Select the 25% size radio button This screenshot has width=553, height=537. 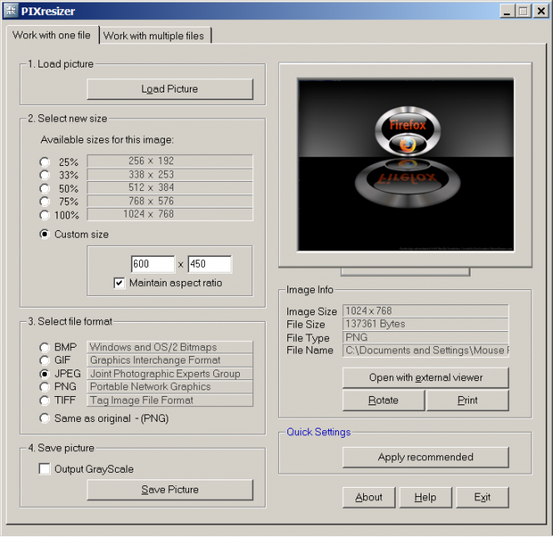pyautogui.click(x=44, y=162)
